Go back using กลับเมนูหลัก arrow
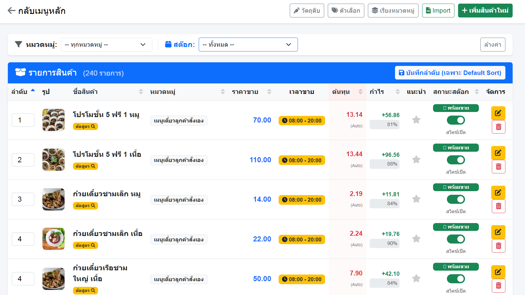This screenshot has width=525, height=295. tap(11, 11)
